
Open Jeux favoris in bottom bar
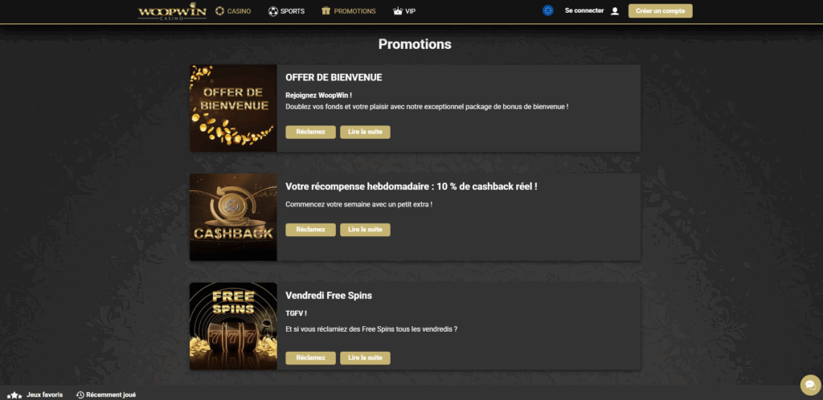tap(45, 394)
